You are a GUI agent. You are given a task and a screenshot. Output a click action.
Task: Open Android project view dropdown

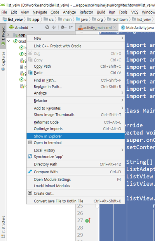point(21,28)
